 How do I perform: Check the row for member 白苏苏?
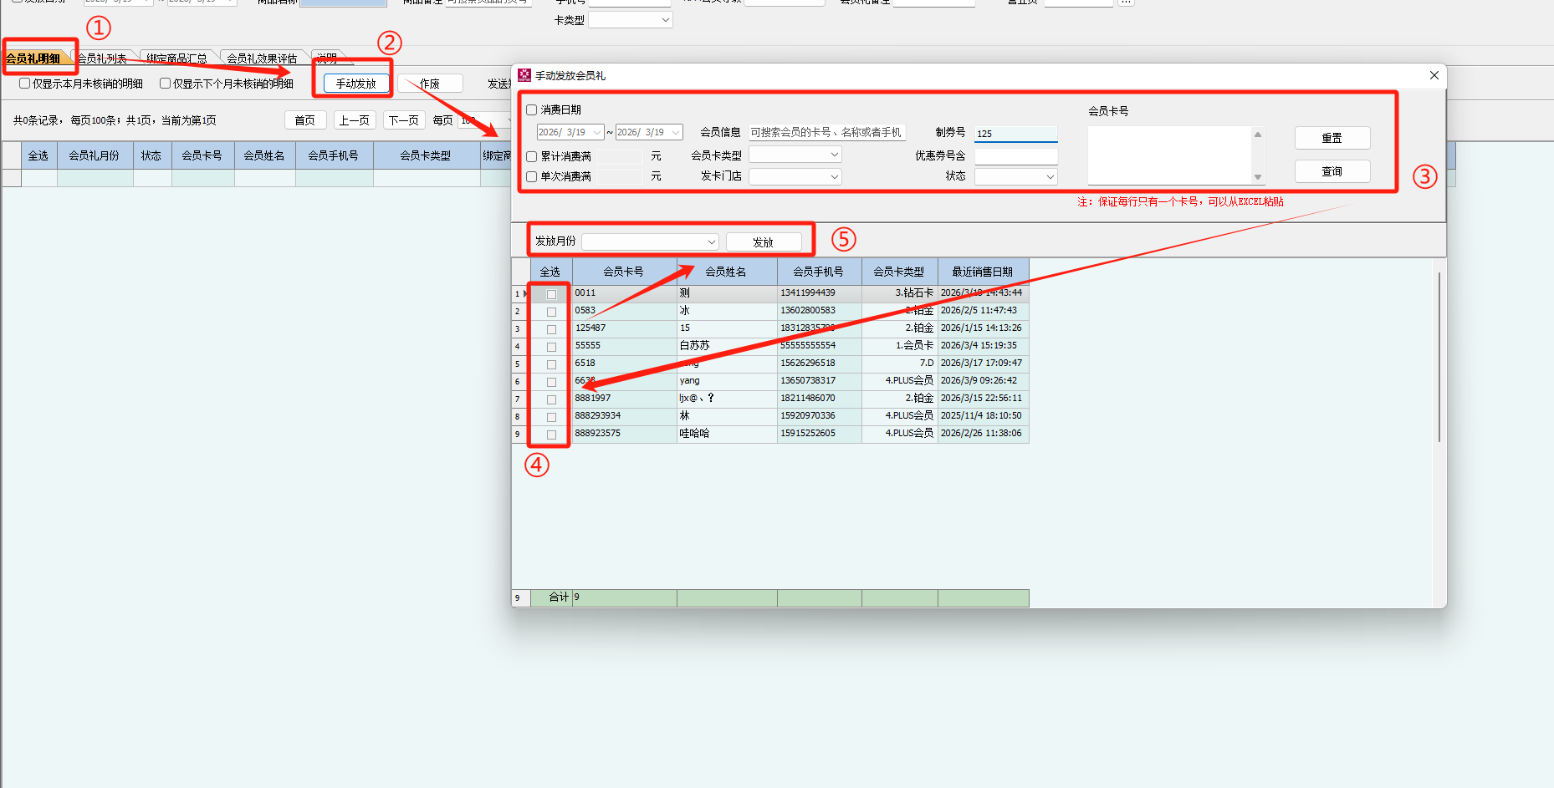coord(551,347)
